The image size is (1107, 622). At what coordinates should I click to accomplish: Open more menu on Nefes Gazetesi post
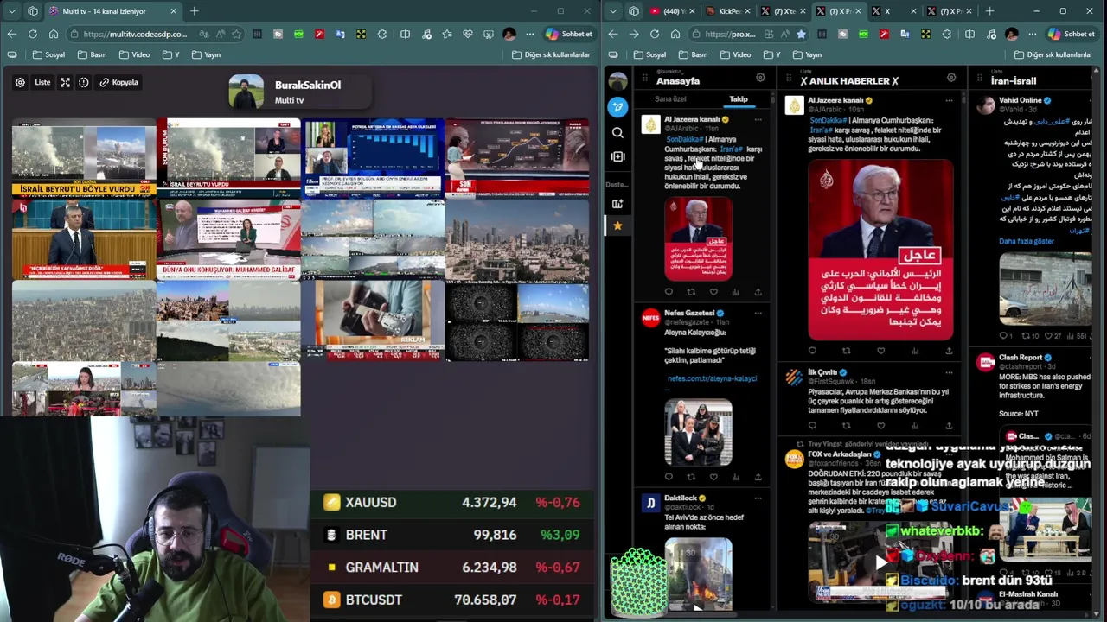point(758,313)
